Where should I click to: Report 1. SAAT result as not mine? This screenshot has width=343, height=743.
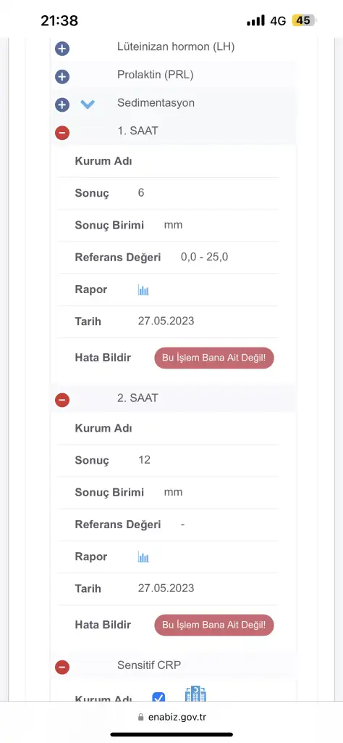[214, 357]
